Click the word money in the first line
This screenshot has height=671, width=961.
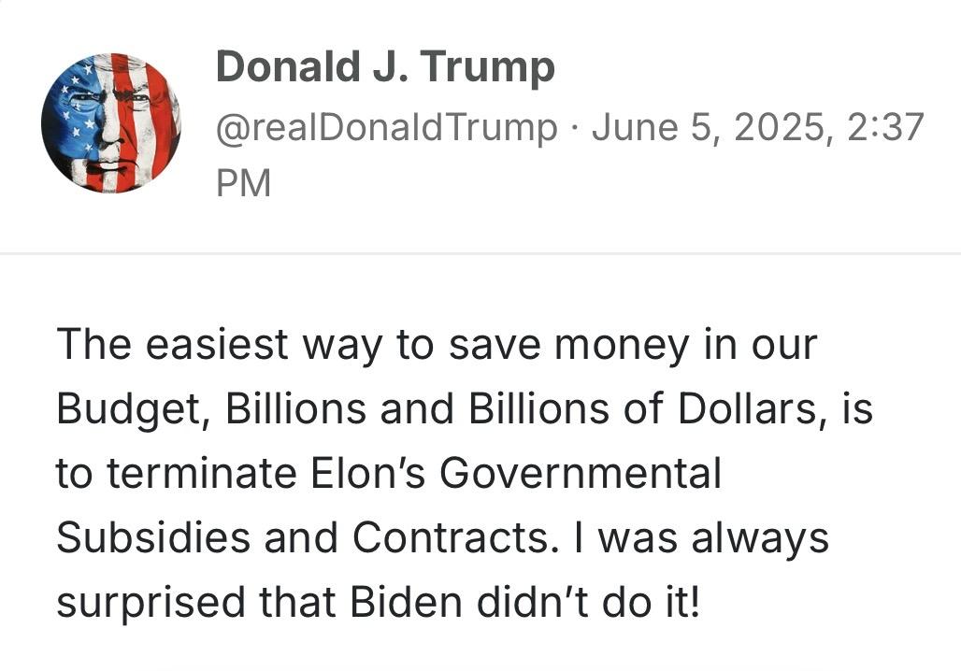click(622, 346)
